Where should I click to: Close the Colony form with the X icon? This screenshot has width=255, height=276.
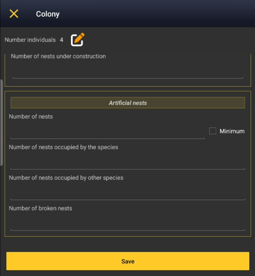tap(14, 14)
